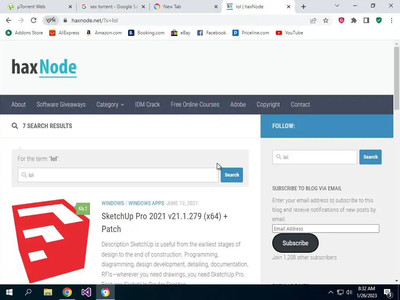Viewport: 400px width, 300px height.
Task: Toggle the browser side panel icon
Action: 366,20
